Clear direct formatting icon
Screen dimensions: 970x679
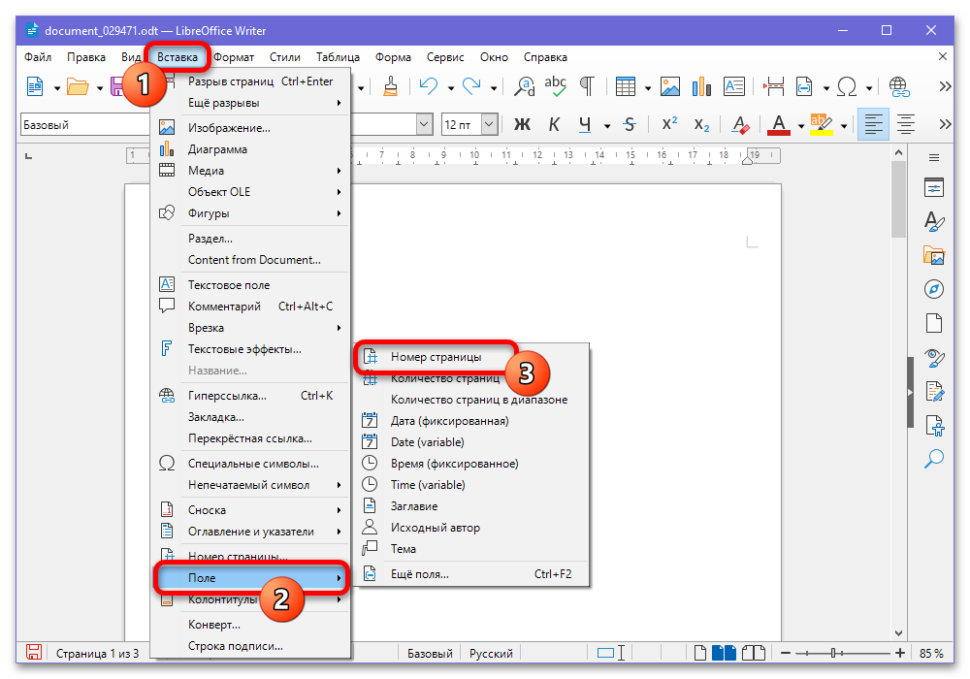(x=740, y=125)
